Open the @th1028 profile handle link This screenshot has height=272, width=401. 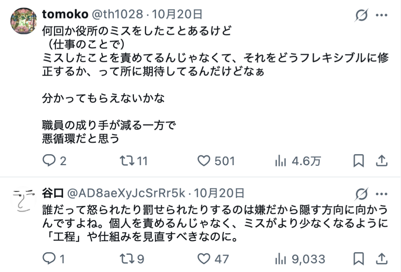(x=117, y=15)
